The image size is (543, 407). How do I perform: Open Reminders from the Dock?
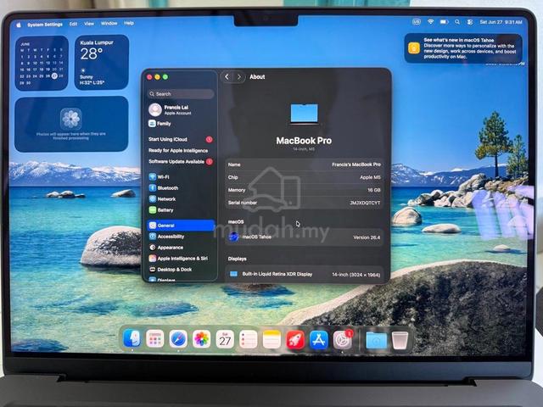[x=249, y=339]
